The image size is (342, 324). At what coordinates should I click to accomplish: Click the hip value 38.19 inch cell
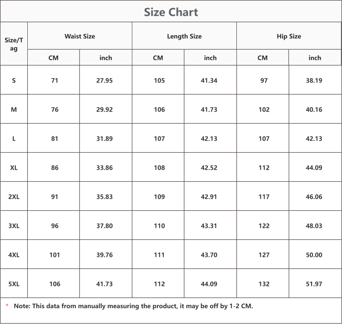point(314,80)
